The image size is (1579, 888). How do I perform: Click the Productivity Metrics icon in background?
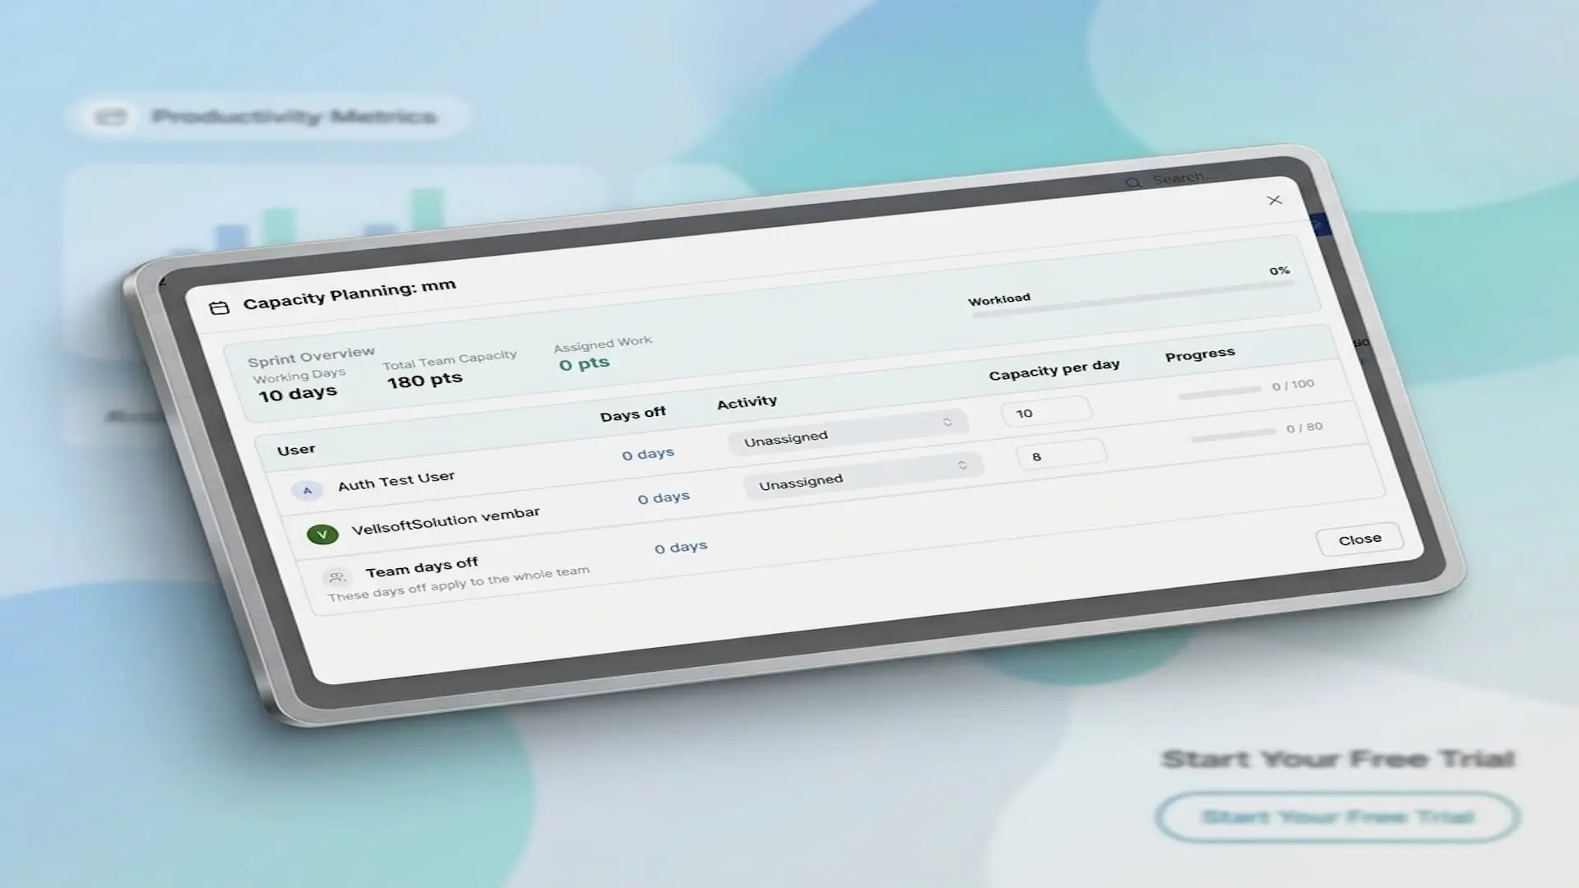[111, 117]
